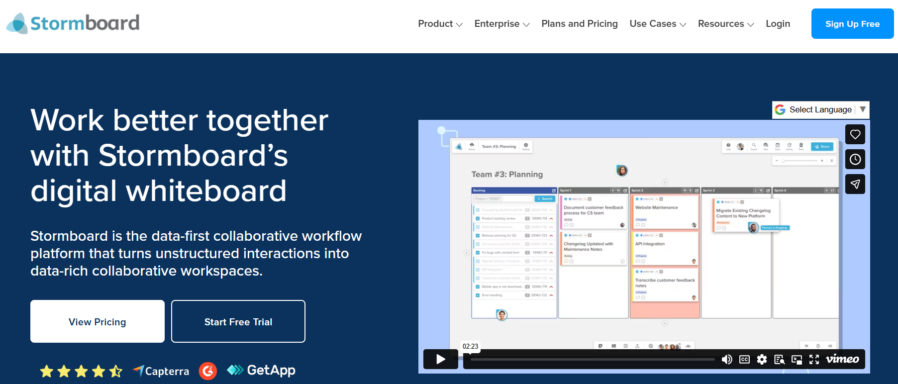Open the Select Language dropdown
Image resolution: width=898 pixels, height=384 pixels.
point(820,109)
